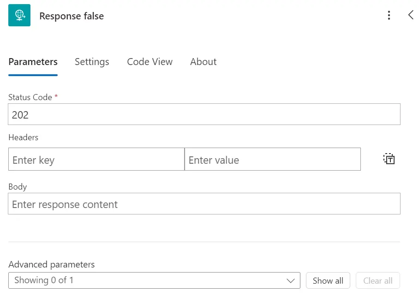
Task: Go to the About tab
Action: click(x=203, y=62)
